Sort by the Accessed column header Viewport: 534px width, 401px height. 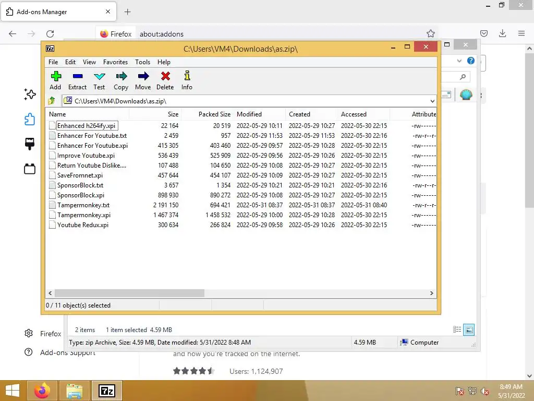click(363, 114)
